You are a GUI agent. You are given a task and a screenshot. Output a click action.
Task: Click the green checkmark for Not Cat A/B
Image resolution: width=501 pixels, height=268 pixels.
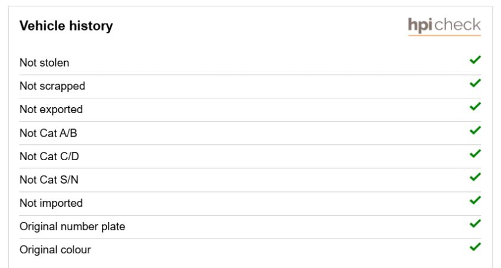(x=475, y=130)
